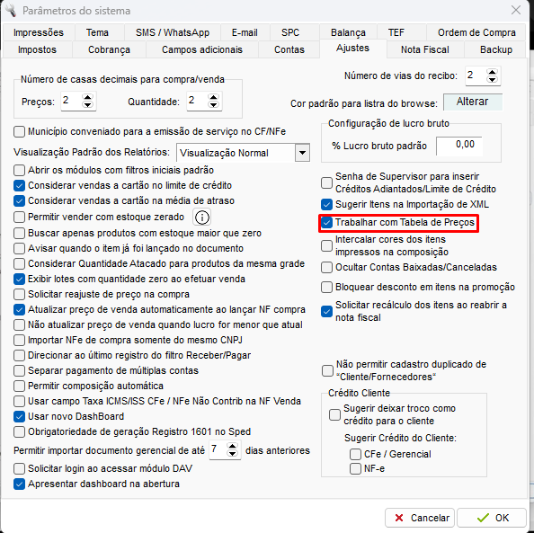Check Ocultar Contas Baixadas/Canceladas

326,267
